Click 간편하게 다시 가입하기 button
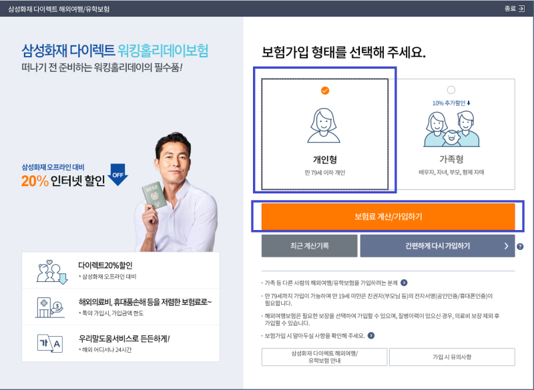Viewport: 534px width, 390px height. (x=437, y=246)
